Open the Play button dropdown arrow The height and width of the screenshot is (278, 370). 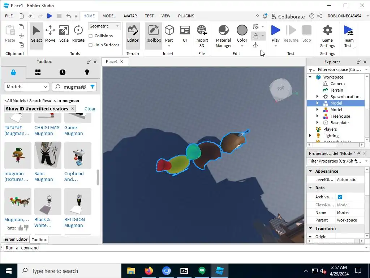coord(276,46)
